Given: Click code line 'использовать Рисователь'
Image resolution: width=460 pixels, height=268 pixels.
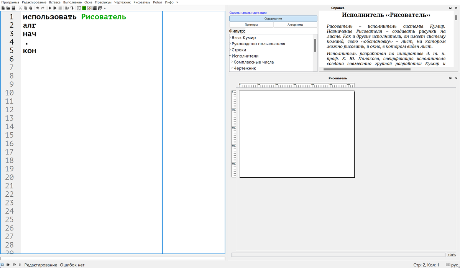Looking at the screenshot, I should (x=74, y=17).
